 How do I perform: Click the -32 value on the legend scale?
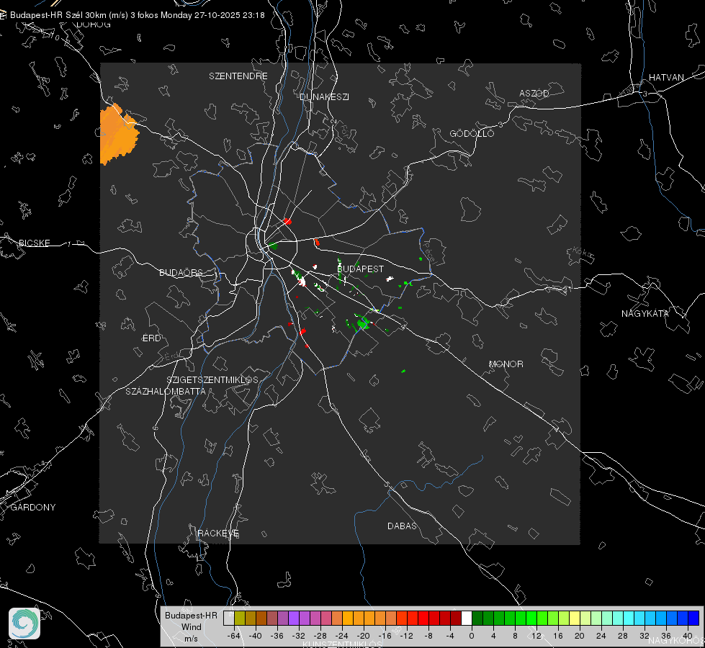click(299, 636)
